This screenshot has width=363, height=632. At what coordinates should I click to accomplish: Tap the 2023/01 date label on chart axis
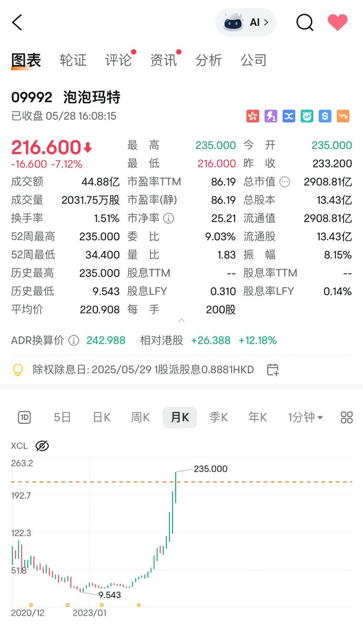tap(89, 613)
